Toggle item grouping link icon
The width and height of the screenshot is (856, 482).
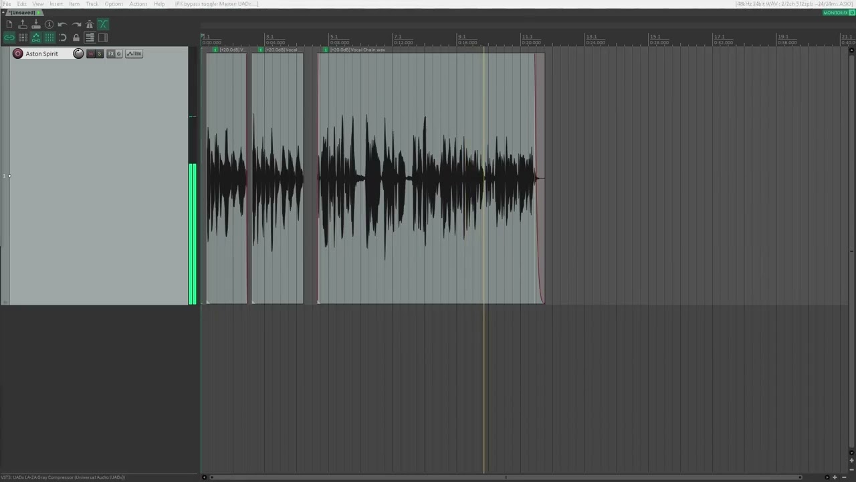(x=9, y=37)
